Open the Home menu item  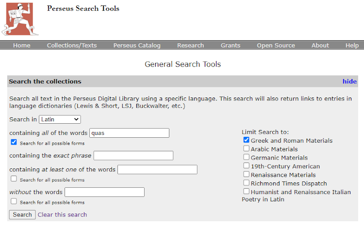point(21,46)
